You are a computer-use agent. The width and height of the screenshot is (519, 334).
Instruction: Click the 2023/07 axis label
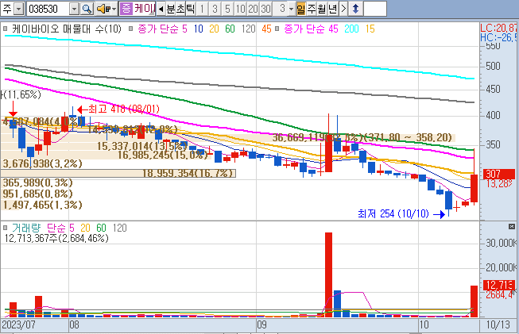coord(18,324)
